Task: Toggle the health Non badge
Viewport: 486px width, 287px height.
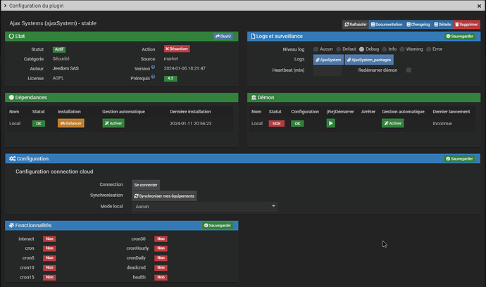Action: pyautogui.click(x=161, y=277)
